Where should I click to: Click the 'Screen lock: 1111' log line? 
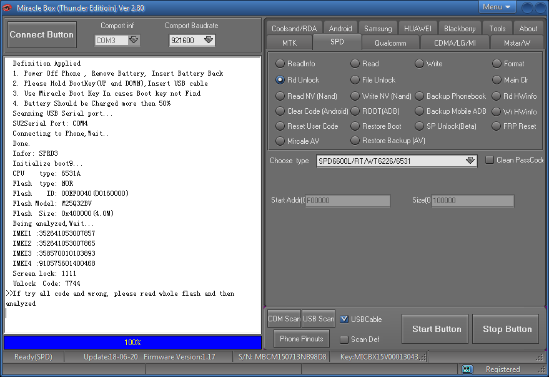(44, 273)
